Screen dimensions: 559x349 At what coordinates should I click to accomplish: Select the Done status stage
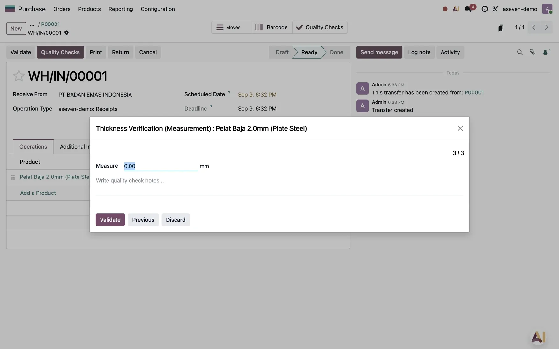(337, 52)
